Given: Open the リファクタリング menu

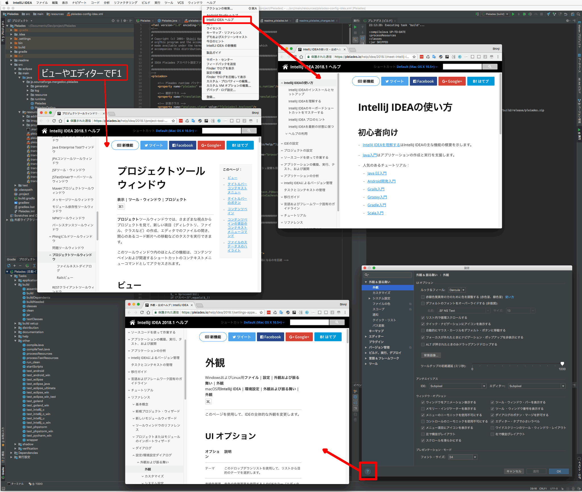Looking at the screenshot, I should (125, 3).
